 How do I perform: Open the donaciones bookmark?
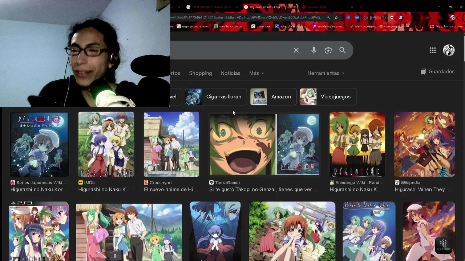coord(261,26)
